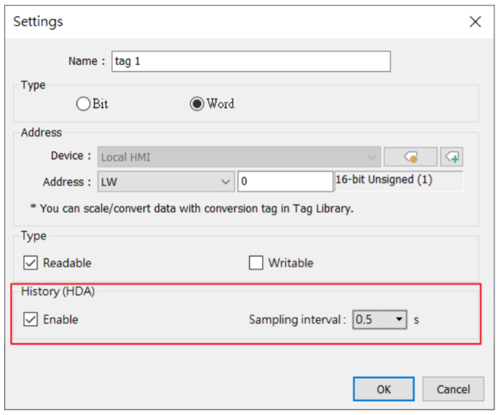The height and width of the screenshot is (415, 498).
Task: Expand the LW address type dropdown
Action: (166, 182)
